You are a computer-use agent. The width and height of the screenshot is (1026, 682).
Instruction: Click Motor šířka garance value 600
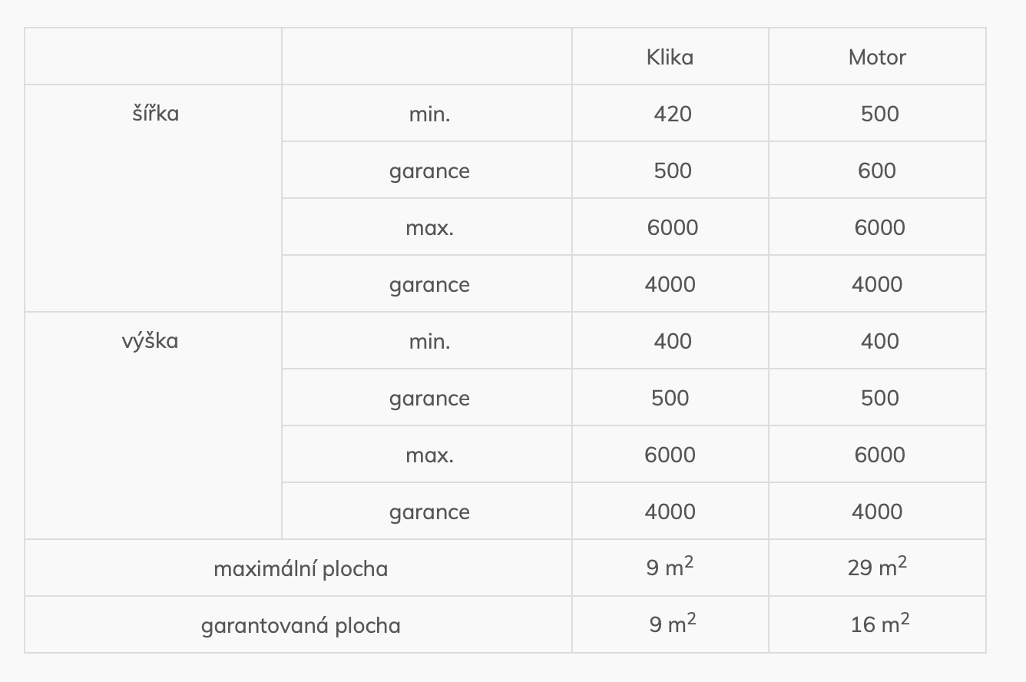(x=877, y=170)
